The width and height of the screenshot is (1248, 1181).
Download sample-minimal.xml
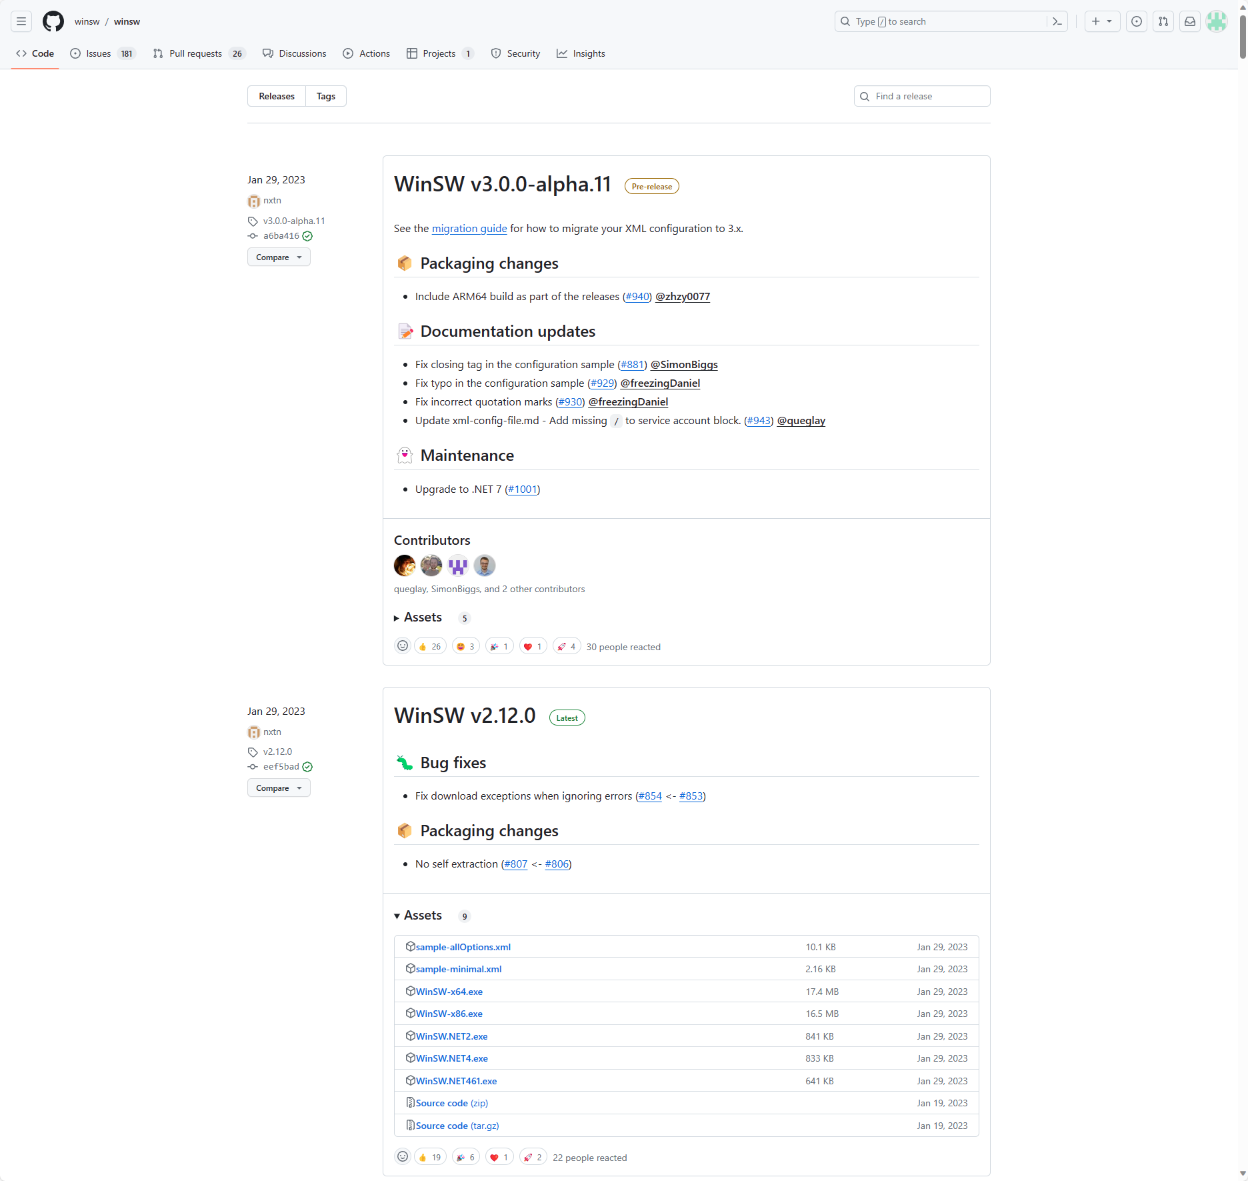[x=459, y=969]
